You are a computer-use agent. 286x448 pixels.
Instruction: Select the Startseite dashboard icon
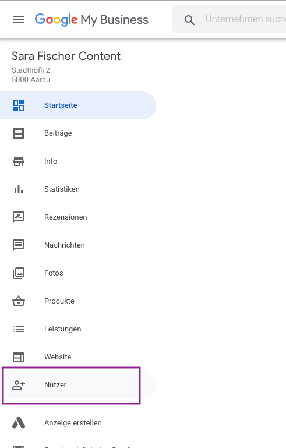19,105
